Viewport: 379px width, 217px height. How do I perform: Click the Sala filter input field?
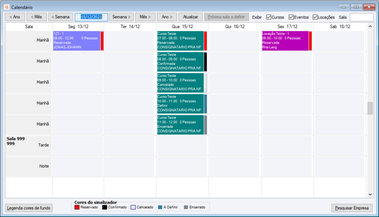[x=361, y=17]
